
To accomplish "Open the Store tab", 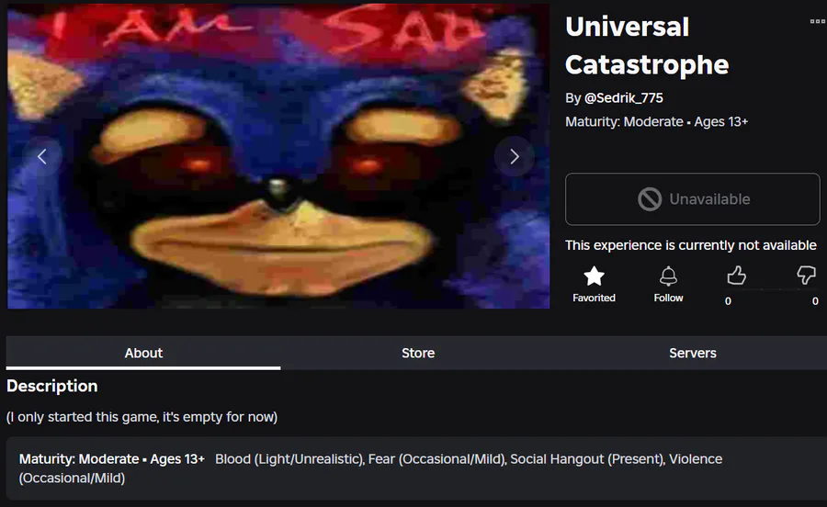I will coord(418,353).
